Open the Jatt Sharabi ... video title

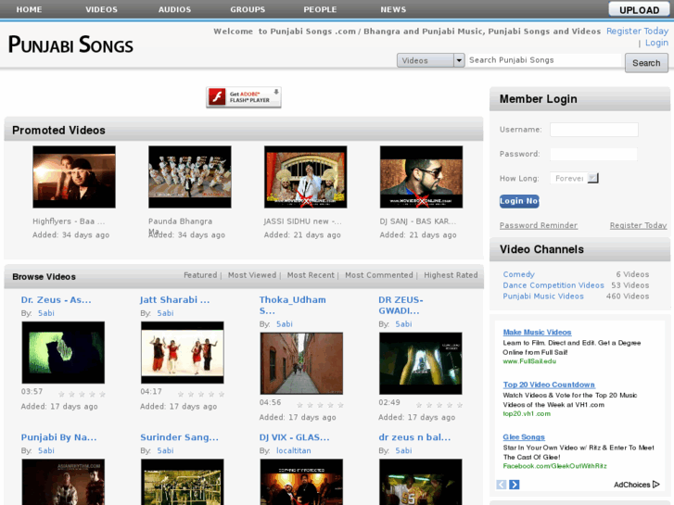(175, 299)
